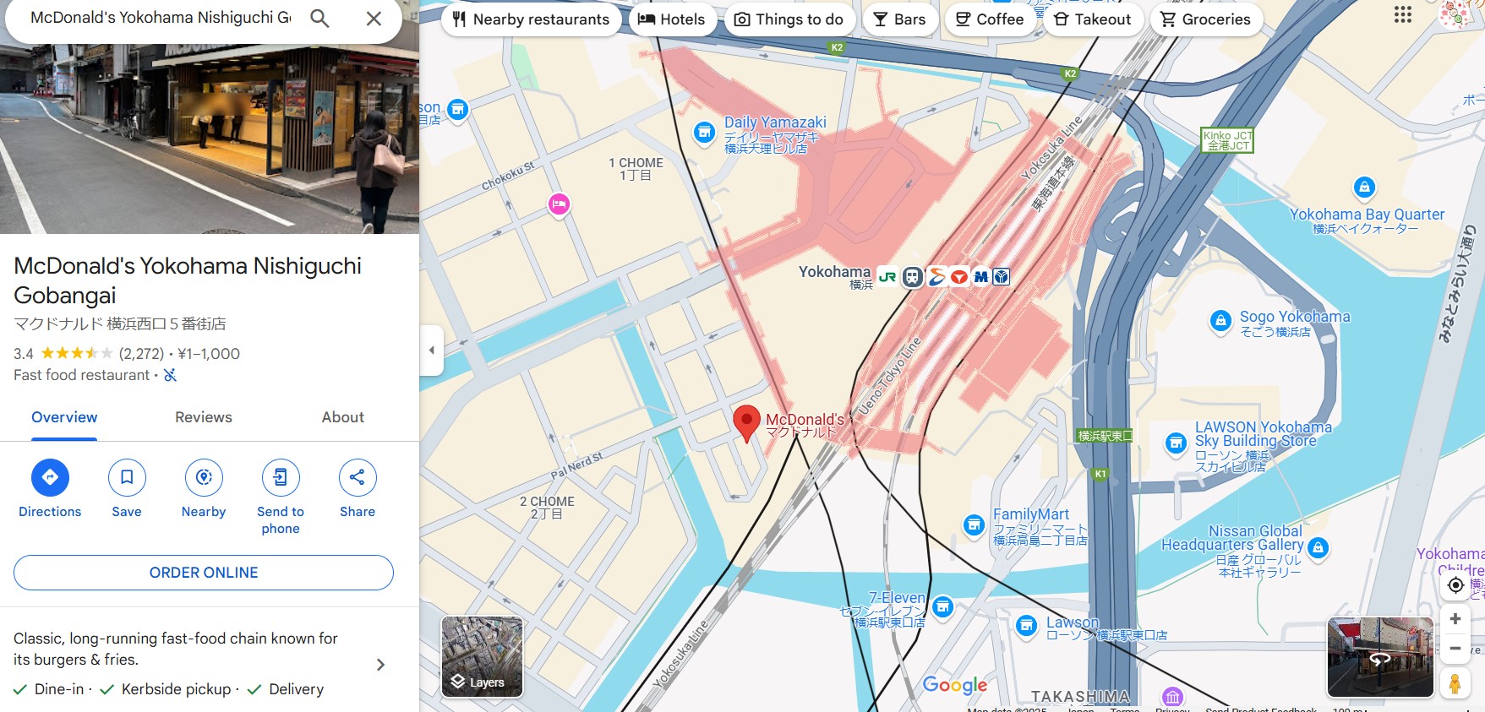Screen dimensions: 1485x712
Task: Click the Send to phone icon
Action: [281, 477]
